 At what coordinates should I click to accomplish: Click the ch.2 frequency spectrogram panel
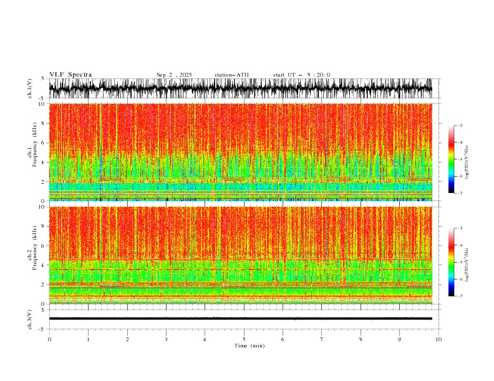tap(240, 255)
